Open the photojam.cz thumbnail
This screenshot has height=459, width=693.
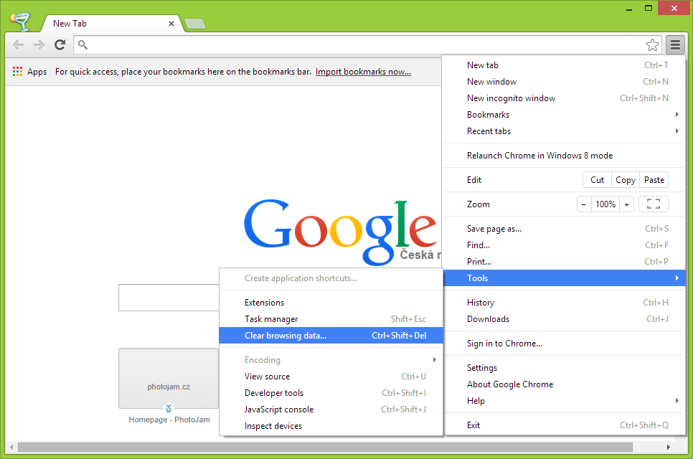tap(169, 378)
